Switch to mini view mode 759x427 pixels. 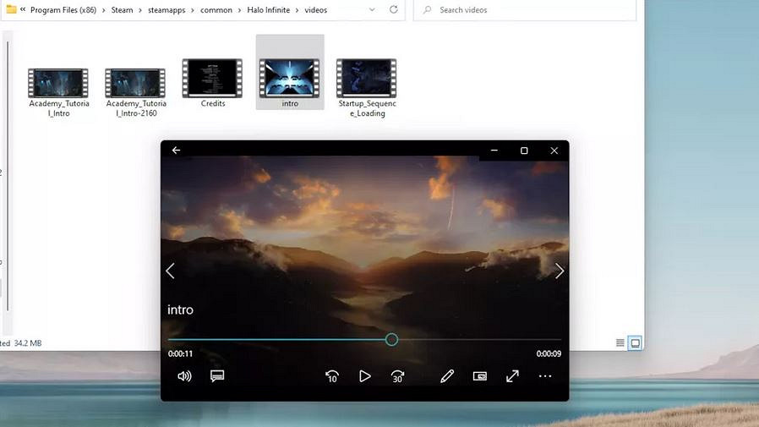(480, 376)
